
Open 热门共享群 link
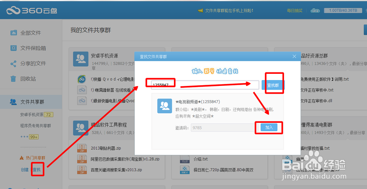[x=36, y=158]
